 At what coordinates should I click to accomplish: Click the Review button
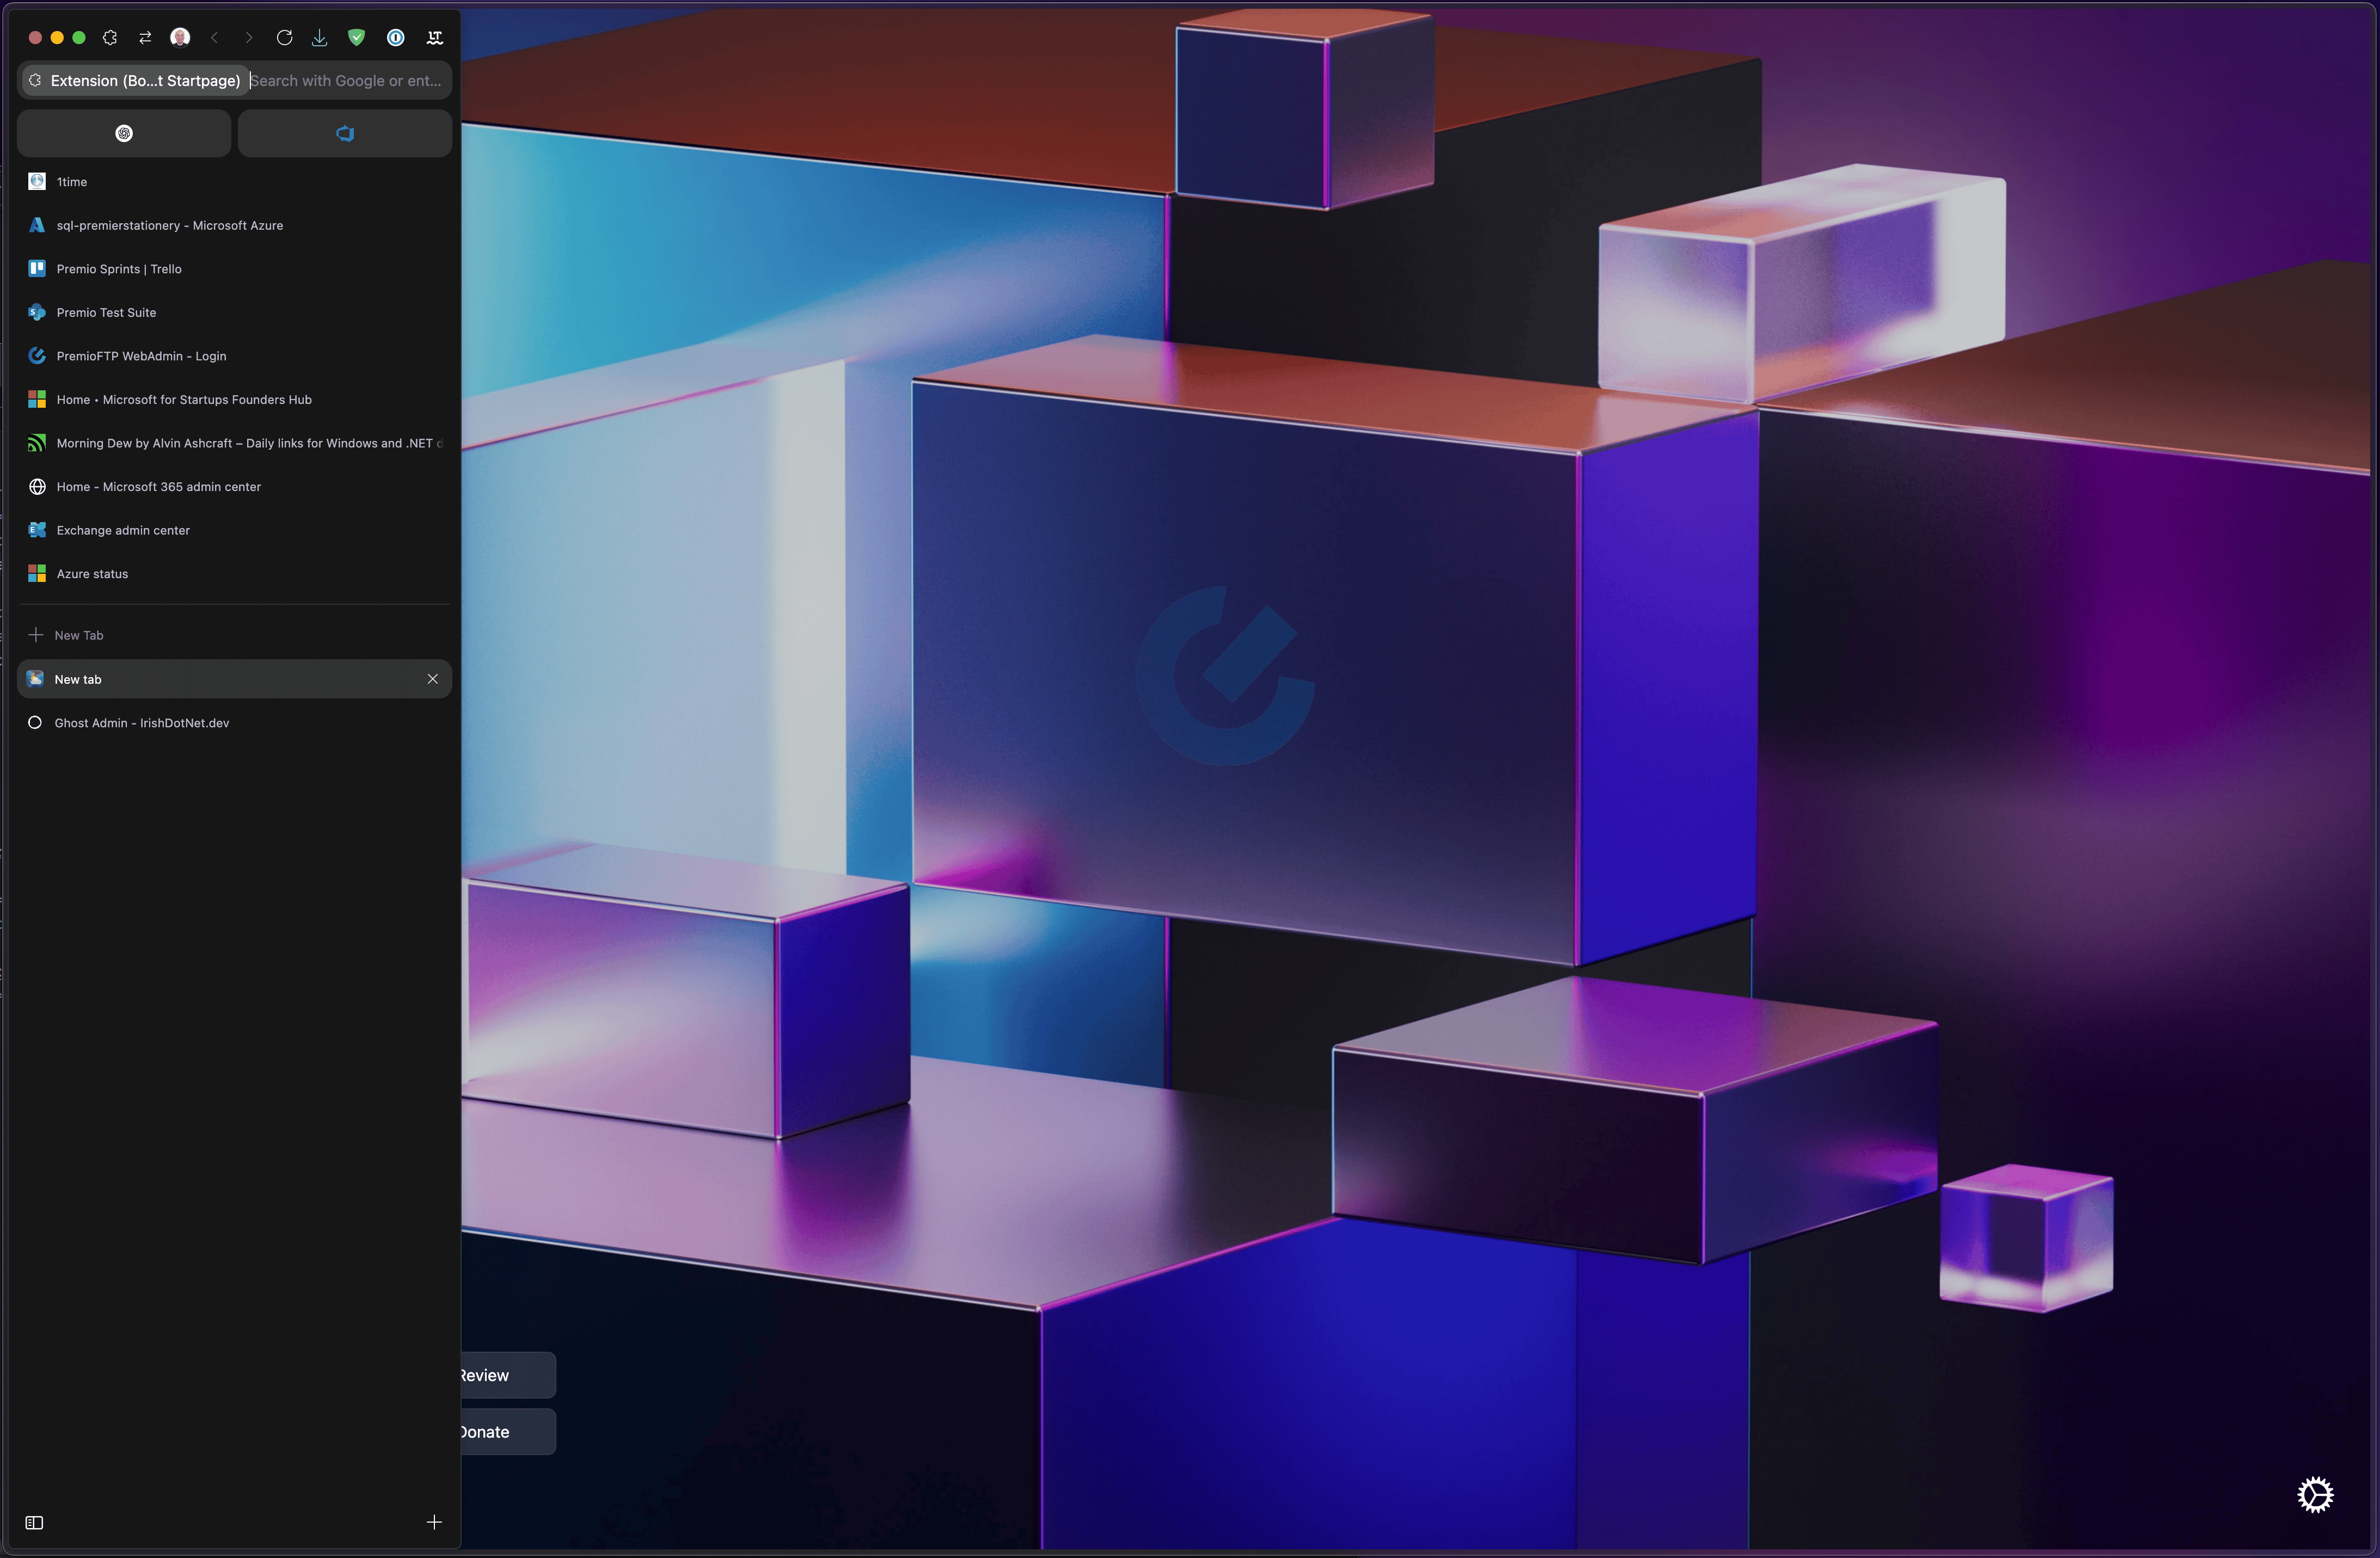[508, 1375]
